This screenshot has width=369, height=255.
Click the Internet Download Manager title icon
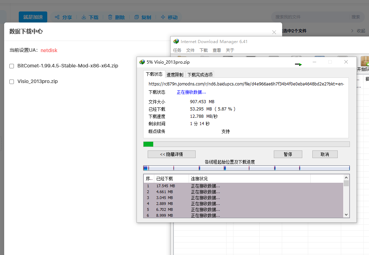(x=176, y=41)
